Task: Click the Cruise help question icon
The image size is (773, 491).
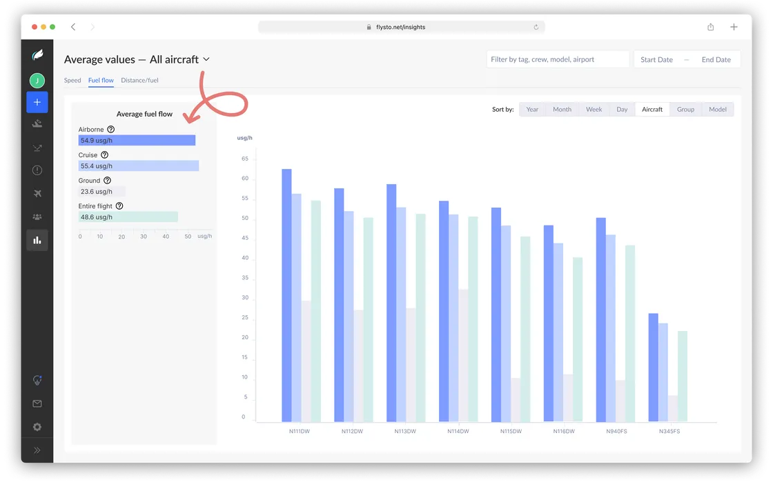Action: [104, 154]
